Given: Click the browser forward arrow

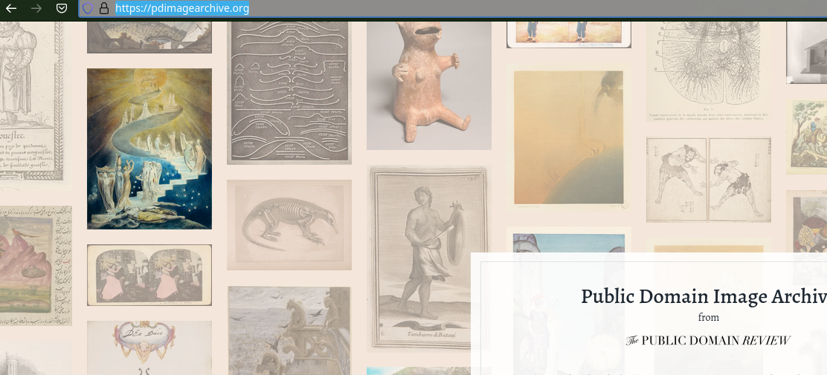Looking at the screenshot, I should click(x=36, y=8).
